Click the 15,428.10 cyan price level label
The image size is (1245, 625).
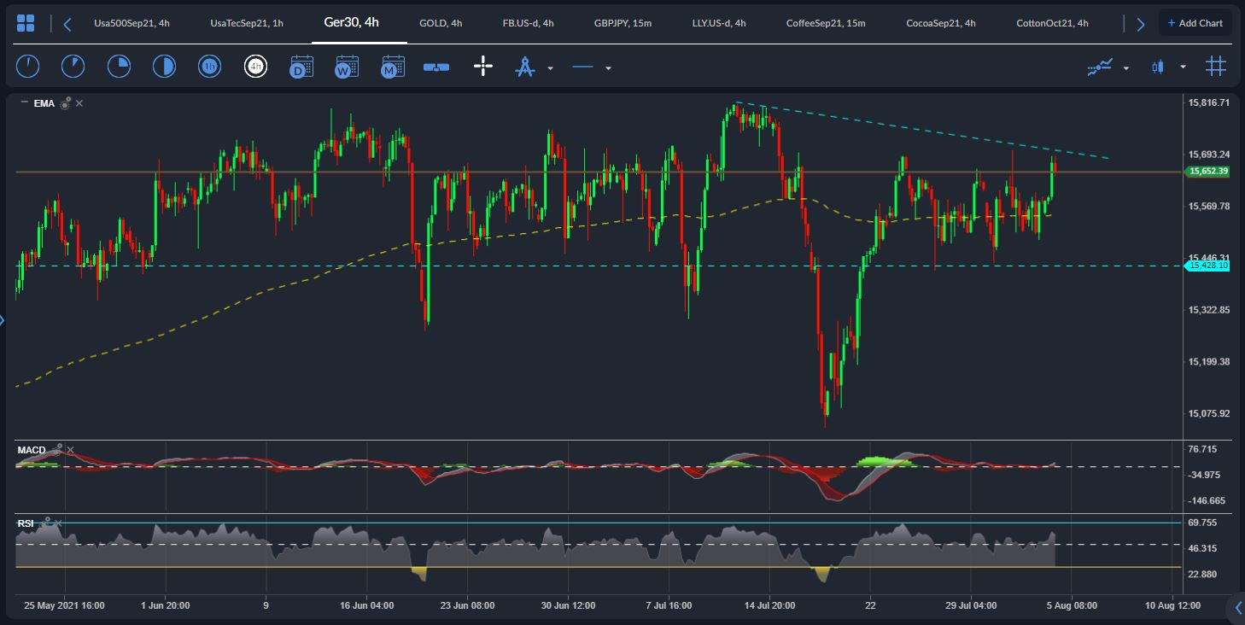1207,266
